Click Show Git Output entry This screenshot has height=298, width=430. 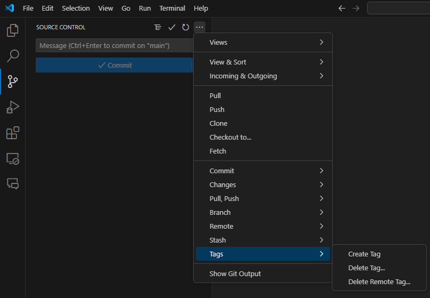point(235,273)
